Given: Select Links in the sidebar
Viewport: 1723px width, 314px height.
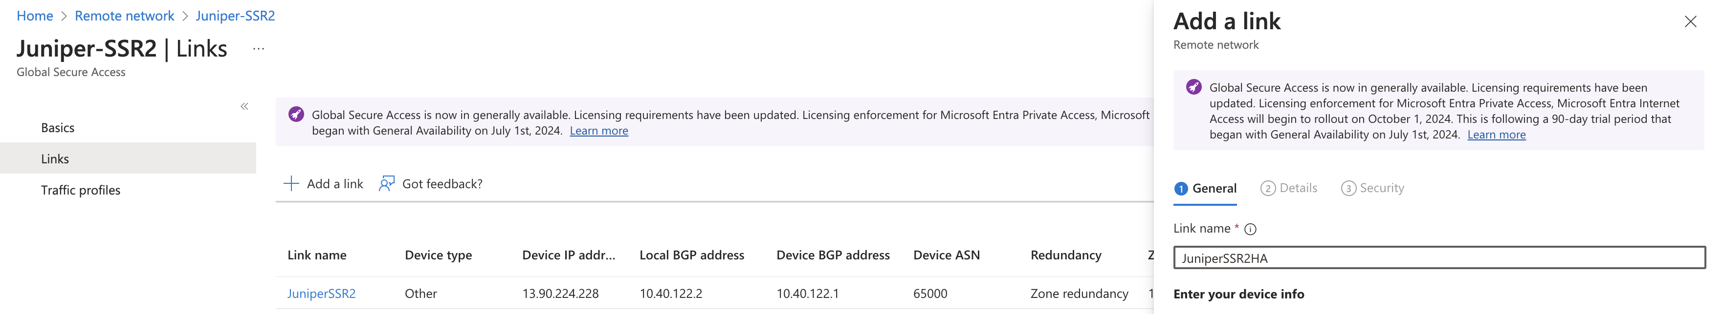Looking at the screenshot, I should tap(55, 159).
